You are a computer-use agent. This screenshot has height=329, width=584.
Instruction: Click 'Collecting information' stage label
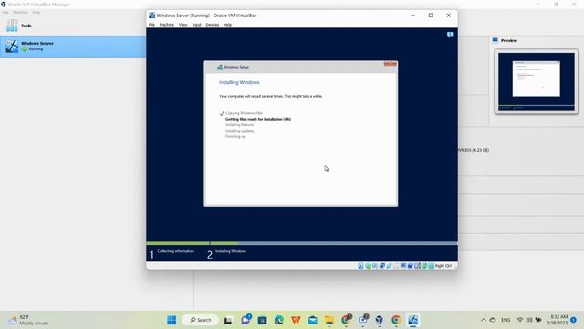pos(175,251)
